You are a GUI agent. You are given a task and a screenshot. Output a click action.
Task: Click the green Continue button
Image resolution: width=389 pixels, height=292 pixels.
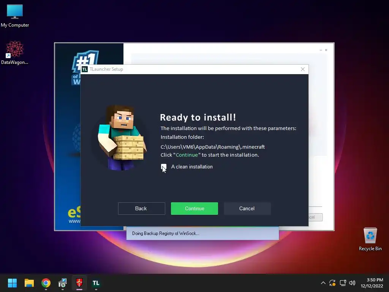(x=194, y=208)
